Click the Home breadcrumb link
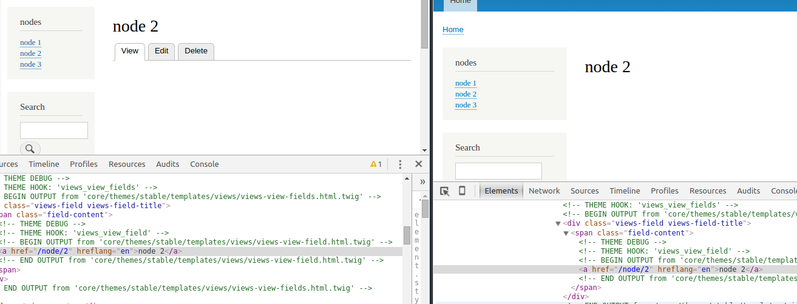Viewport: 797px width, 304px height. [453, 30]
